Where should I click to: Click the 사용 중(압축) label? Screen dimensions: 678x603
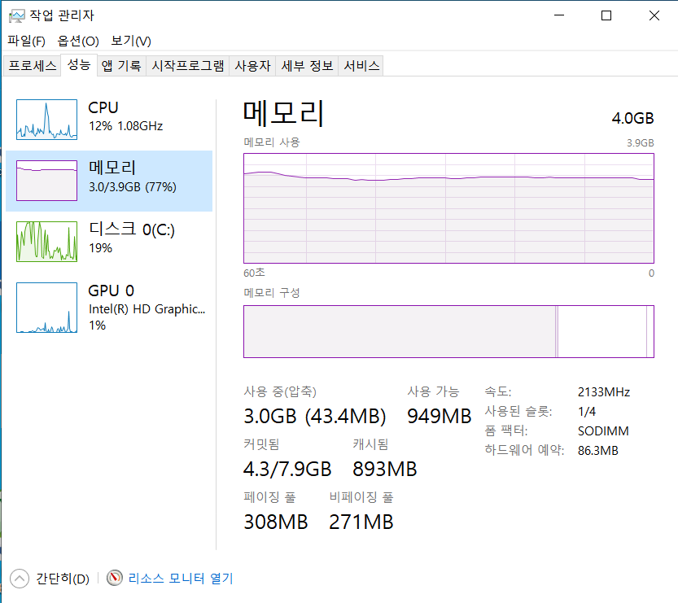coord(280,391)
